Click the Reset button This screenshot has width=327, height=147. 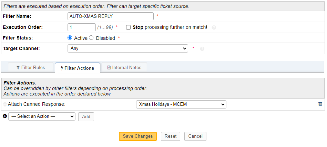pos(171,136)
